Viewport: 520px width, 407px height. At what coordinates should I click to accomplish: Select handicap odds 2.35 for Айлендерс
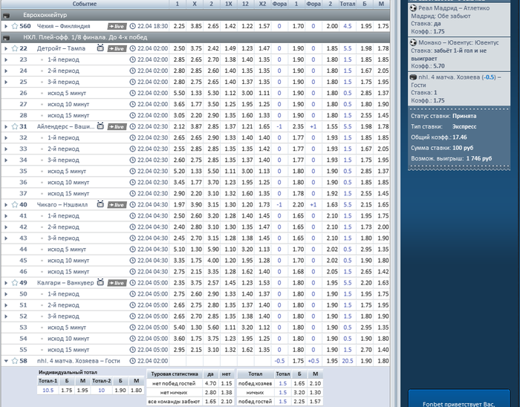pyautogui.click(x=298, y=126)
